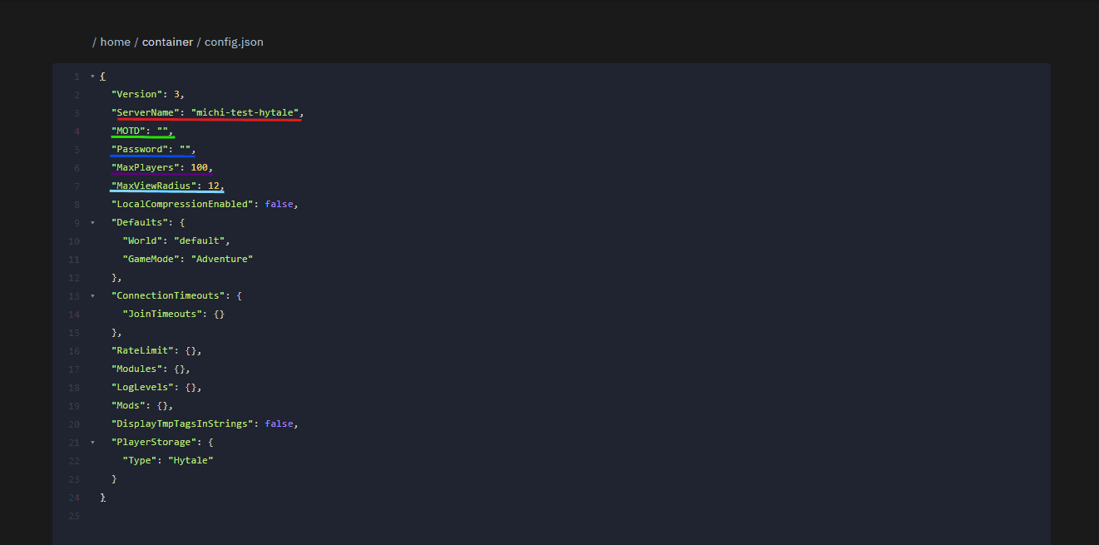Click the World value default
The width and height of the screenshot is (1099, 545).
tap(204, 240)
